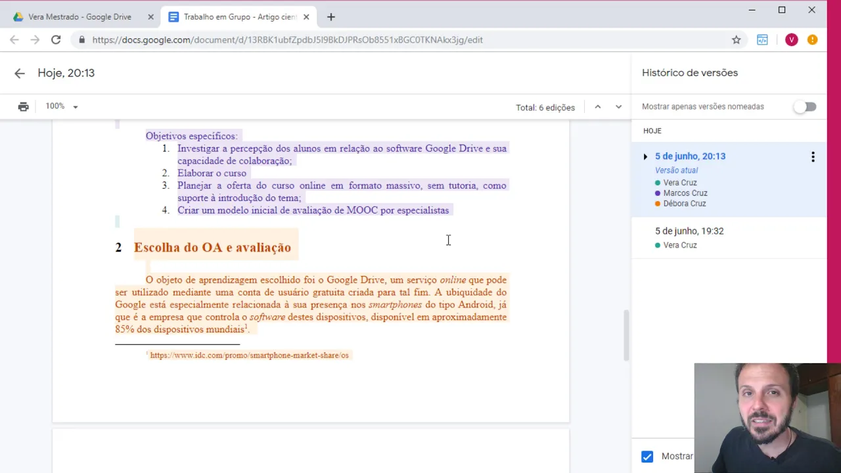Go back from version history using the arrow
This screenshot has width=841, height=473.
(20, 73)
